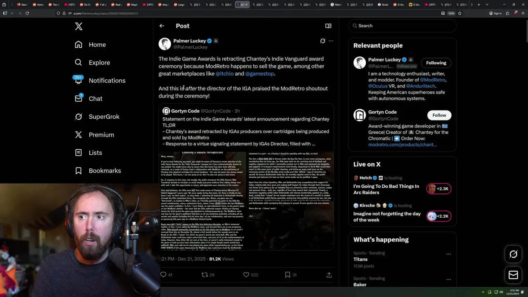Open the floating Grok button
Image resolution: width=528 pixels, height=297 pixels.
(x=513, y=255)
